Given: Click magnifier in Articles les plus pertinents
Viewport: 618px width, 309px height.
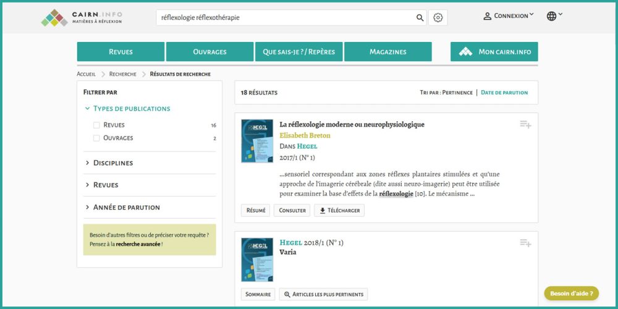Looking at the screenshot, I should coord(287,294).
